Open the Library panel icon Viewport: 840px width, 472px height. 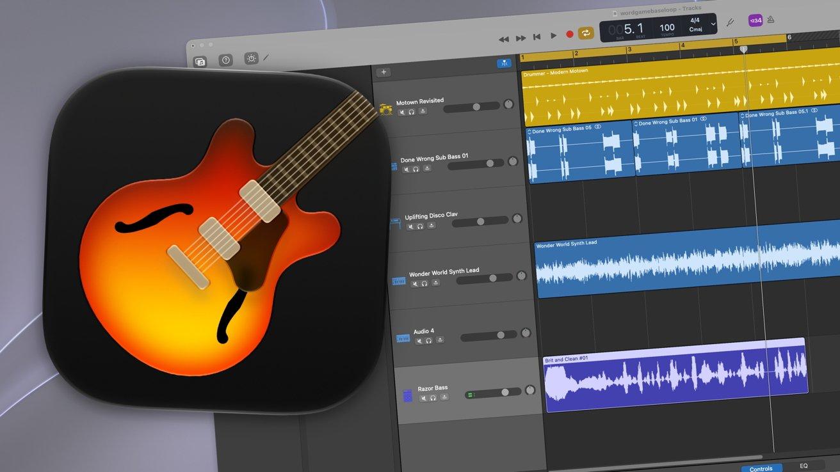click(x=200, y=62)
